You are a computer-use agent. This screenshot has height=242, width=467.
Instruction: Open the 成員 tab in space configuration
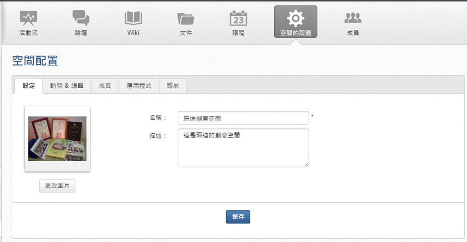tap(105, 86)
